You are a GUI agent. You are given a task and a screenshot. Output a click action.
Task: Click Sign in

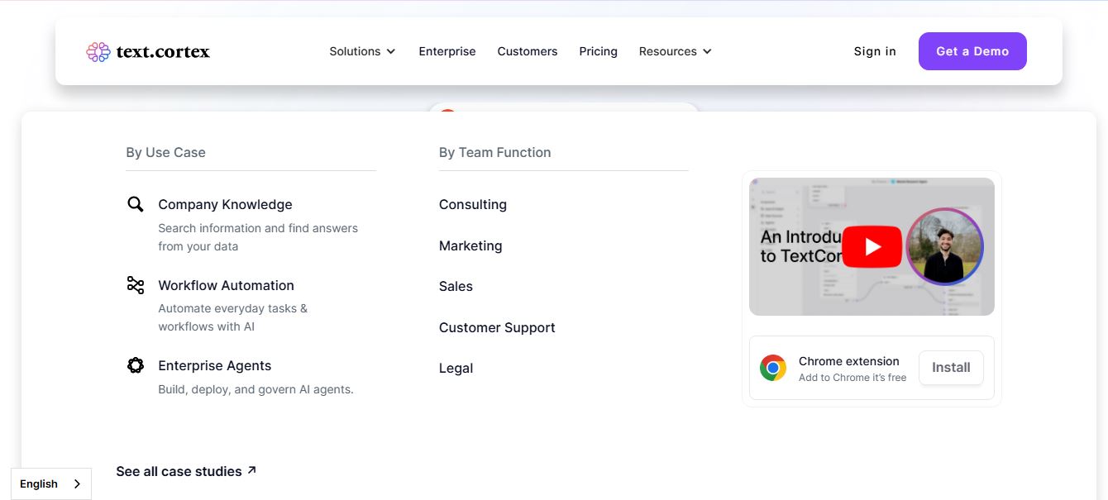875,51
